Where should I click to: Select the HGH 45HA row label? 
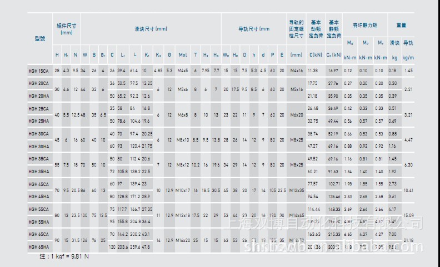38,195
